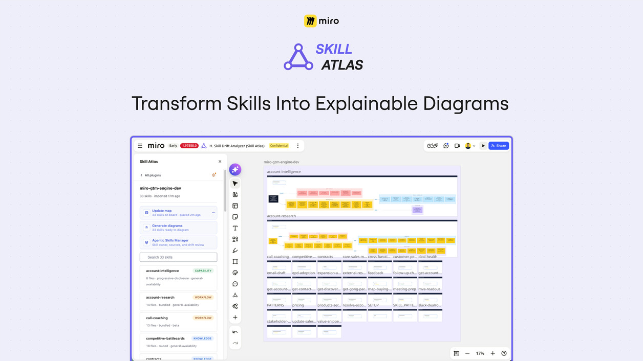Click the 17% zoom level
The height and width of the screenshot is (361, 643).
(x=480, y=353)
